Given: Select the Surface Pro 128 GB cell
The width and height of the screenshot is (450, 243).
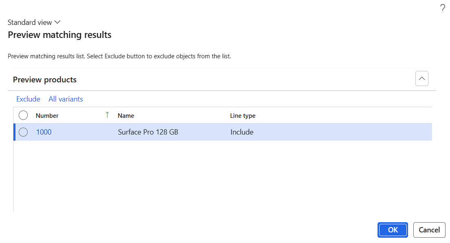Looking at the screenshot, I should click(148, 132).
